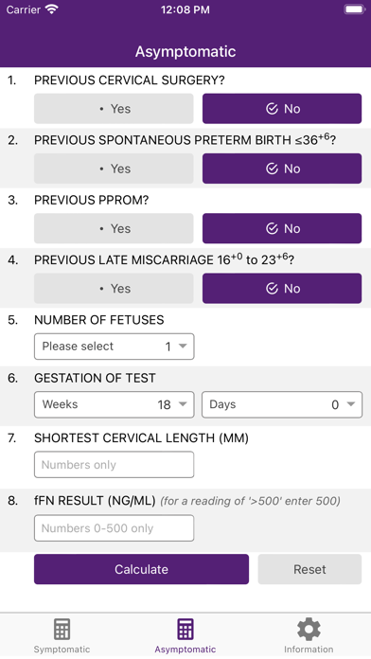Open the number of fetuses dropdown
The height and width of the screenshot is (659, 371).
click(115, 347)
